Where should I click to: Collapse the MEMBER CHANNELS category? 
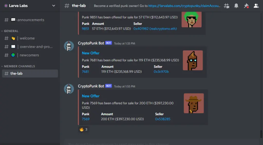[18, 66]
